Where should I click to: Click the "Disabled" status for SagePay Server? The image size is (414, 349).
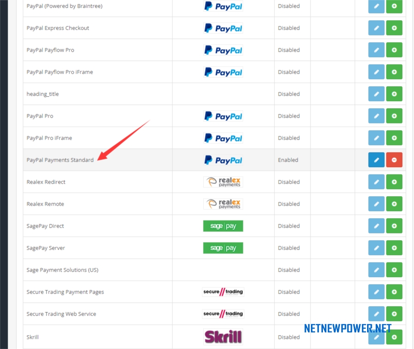pyautogui.click(x=289, y=248)
